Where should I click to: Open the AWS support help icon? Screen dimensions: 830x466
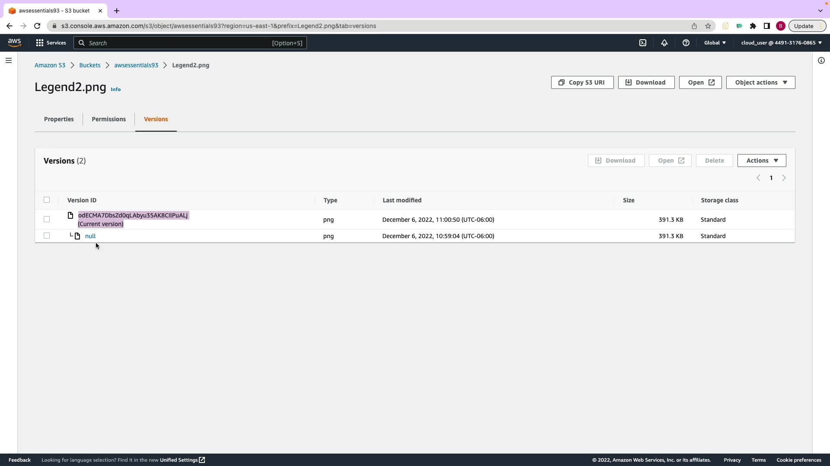pos(686,43)
